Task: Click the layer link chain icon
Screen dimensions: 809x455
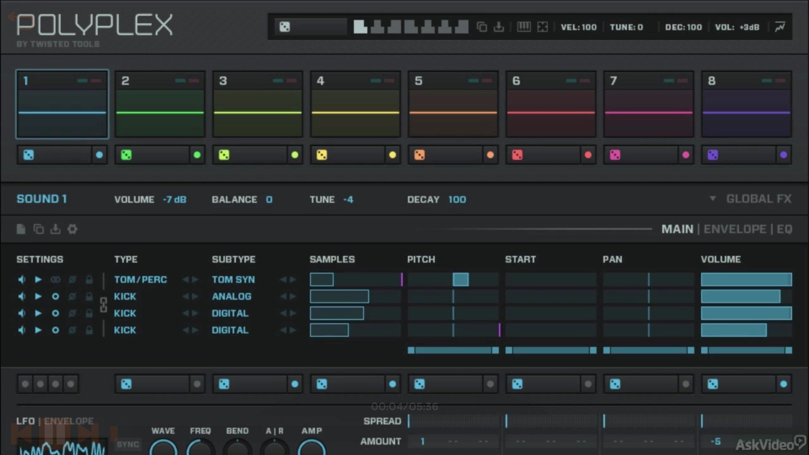Action: point(103,305)
